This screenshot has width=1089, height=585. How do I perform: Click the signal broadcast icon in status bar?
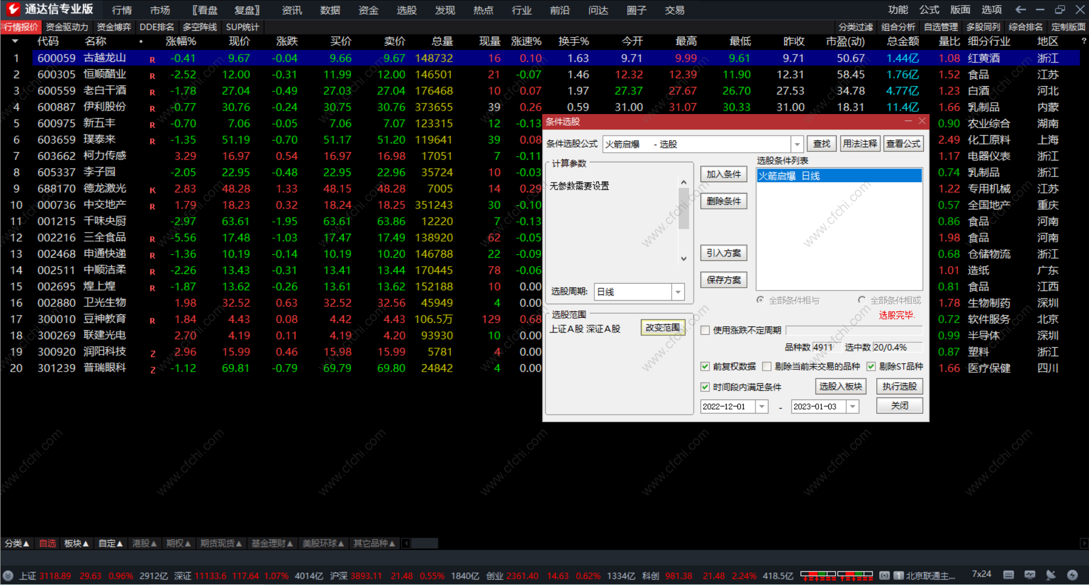(884, 575)
